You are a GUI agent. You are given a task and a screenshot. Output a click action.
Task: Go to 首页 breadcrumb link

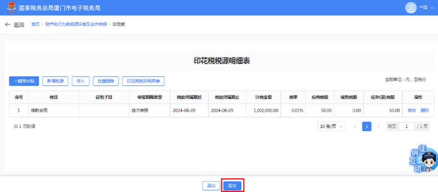[x=35, y=25]
